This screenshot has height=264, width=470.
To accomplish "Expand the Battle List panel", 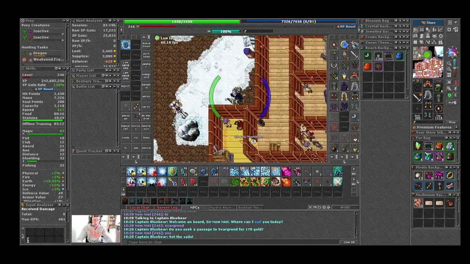I will tap(114, 87).
